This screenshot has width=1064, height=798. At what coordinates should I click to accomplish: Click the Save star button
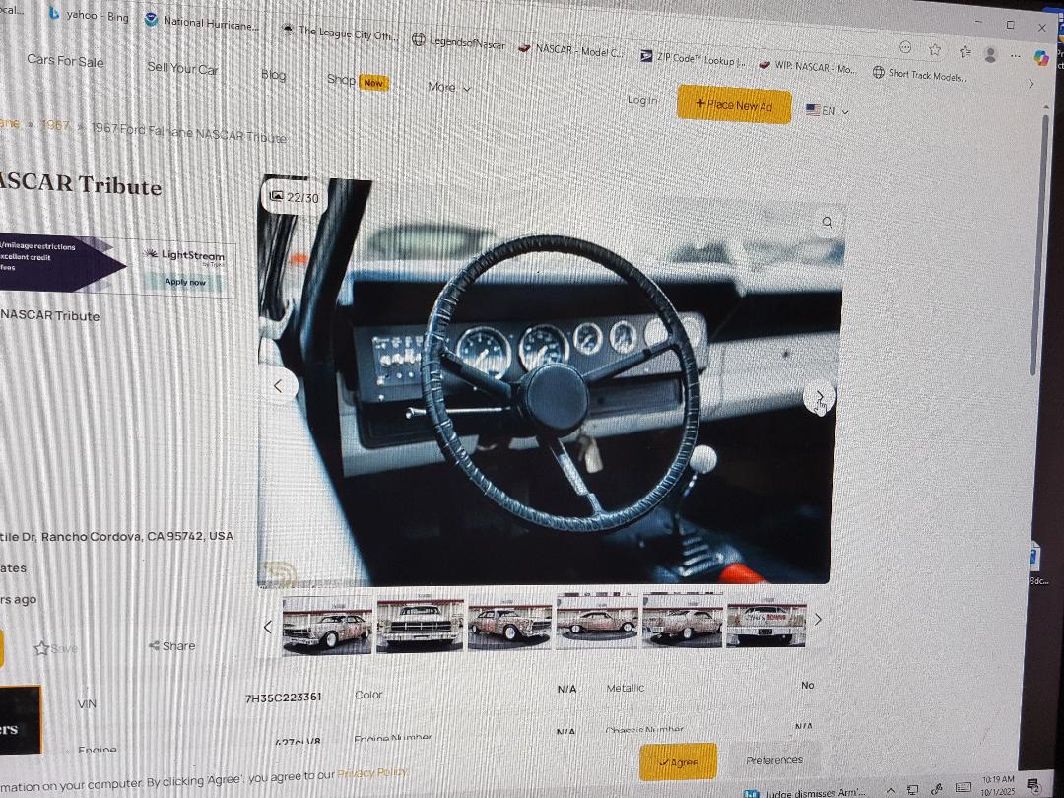coord(55,648)
